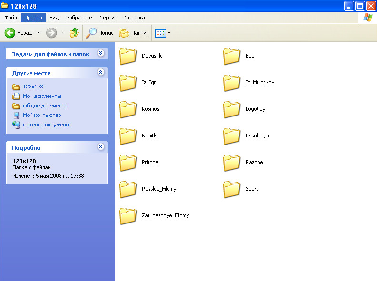Click the Russkie_Filqmy folder name
This screenshot has height=281, width=377.
159,189
